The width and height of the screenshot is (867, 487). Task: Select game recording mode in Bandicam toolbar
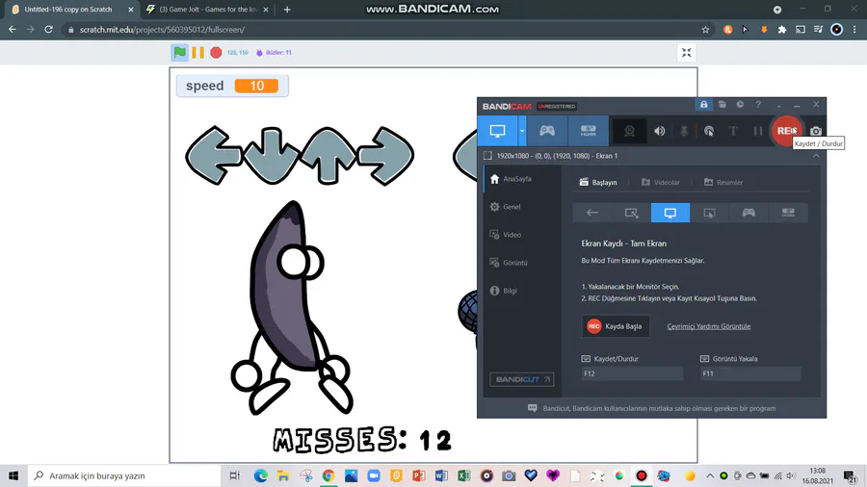547,131
